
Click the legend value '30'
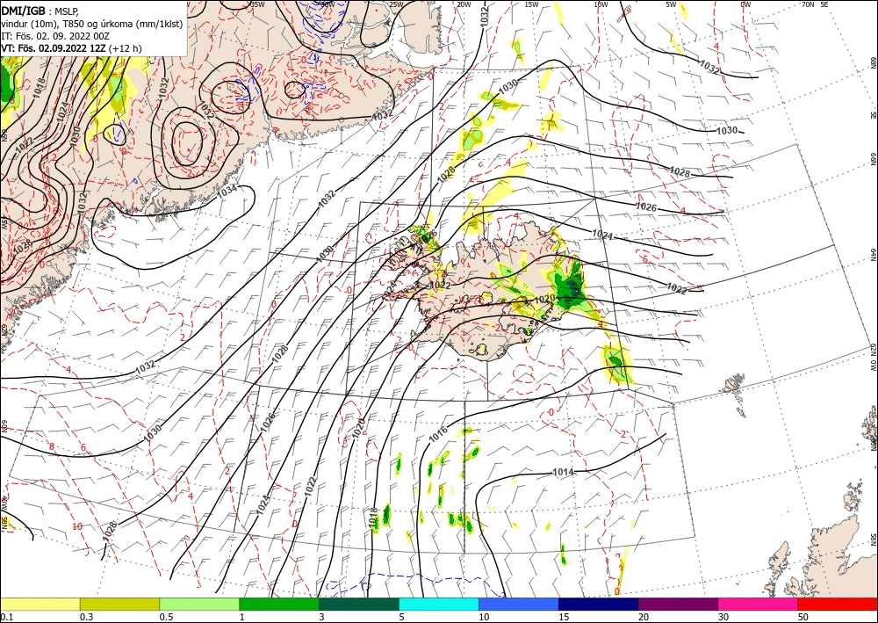(x=723, y=617)
